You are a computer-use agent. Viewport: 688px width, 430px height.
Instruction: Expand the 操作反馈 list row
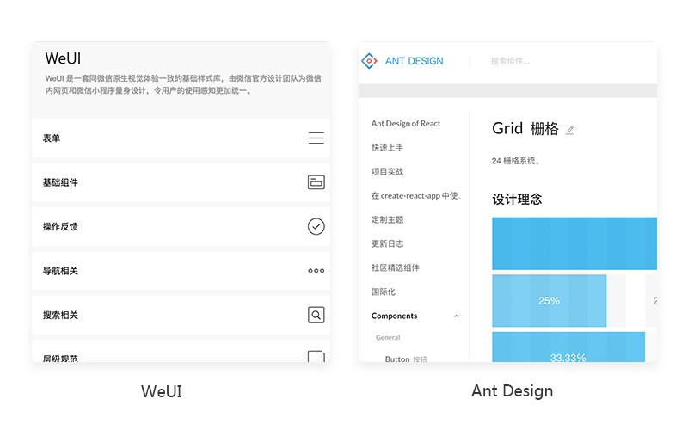(x=172, y=226)
